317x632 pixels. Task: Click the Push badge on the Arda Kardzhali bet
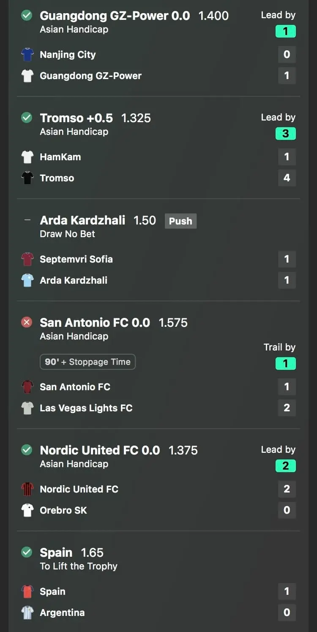[180, 221]
